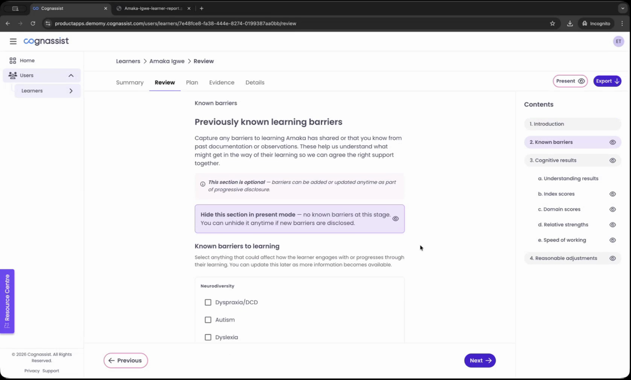Open the browser tab search dropdown
Image resolution: width=631 pixels, height=380 pixels.
[x=622, y=8]
